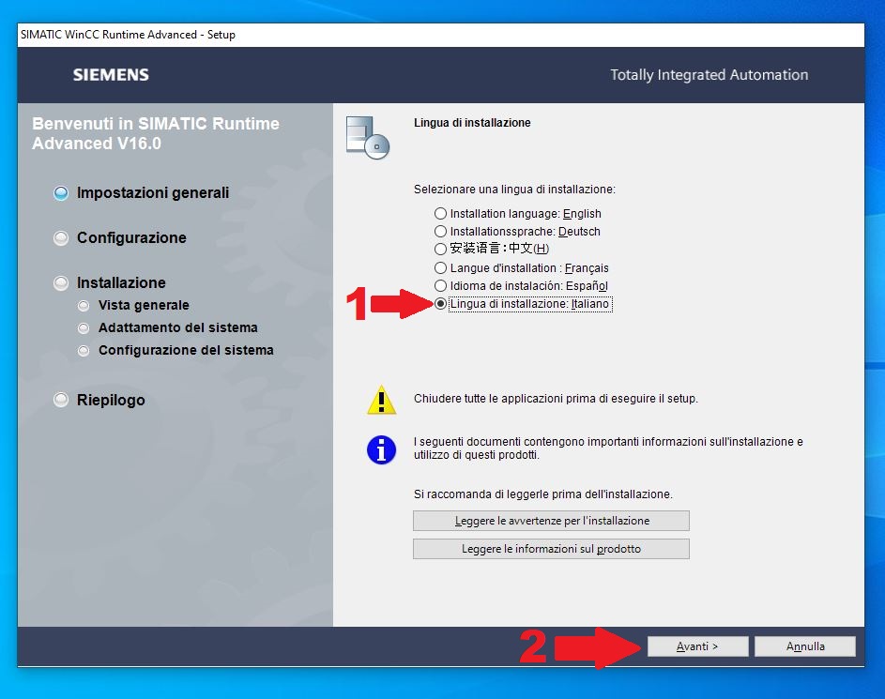The width and height of the screenshot is (885, 699).
Task: Click 'Selezionare una lingua di installazione:' text
Action: click(514, 190)
